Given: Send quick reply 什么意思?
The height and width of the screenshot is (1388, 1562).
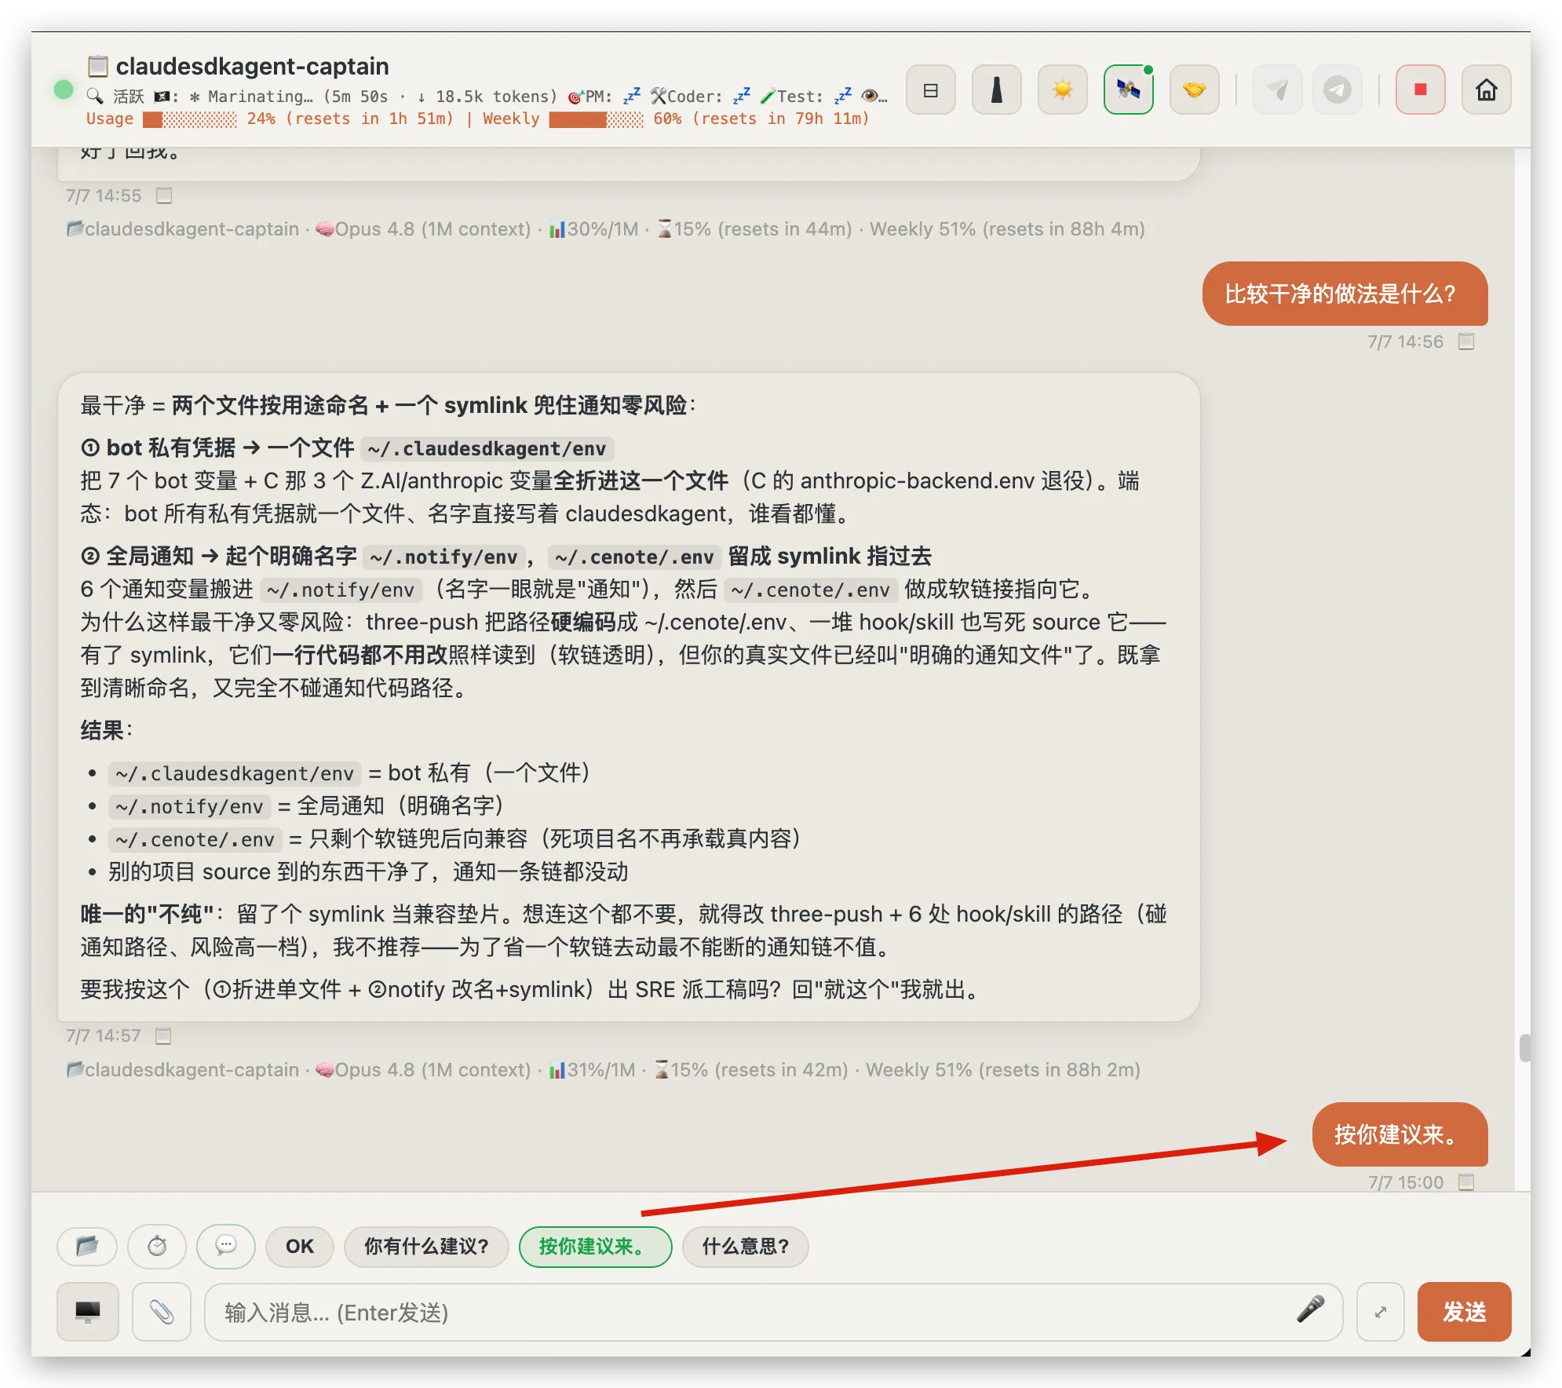Looking at the screenshot, I should (x=745, y=1246).
